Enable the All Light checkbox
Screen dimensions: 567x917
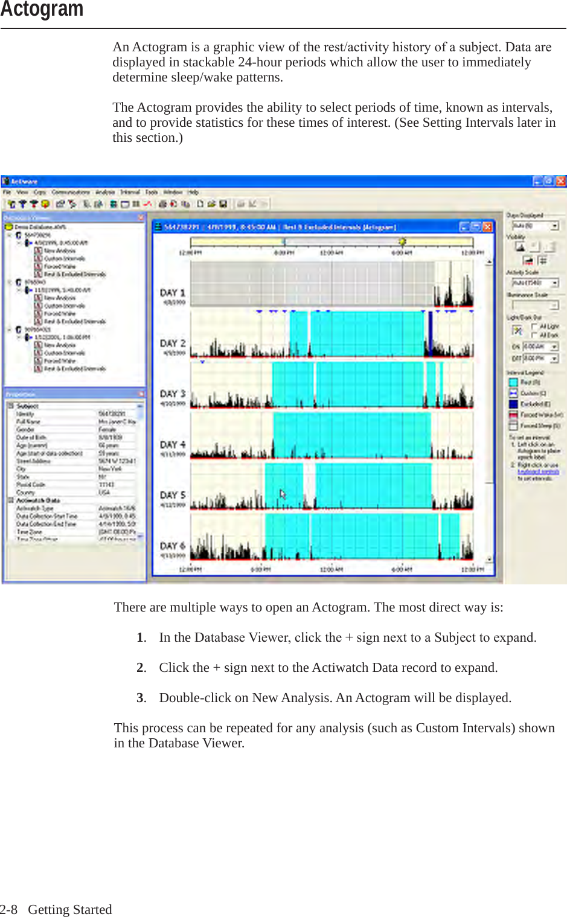tap(533, 327)
